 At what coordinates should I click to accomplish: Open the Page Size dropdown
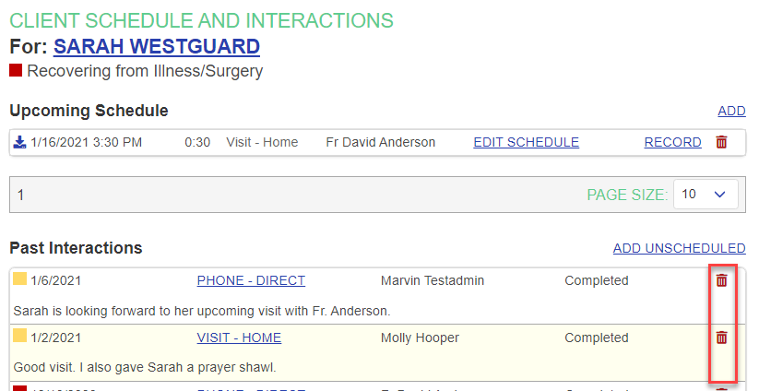706,195
